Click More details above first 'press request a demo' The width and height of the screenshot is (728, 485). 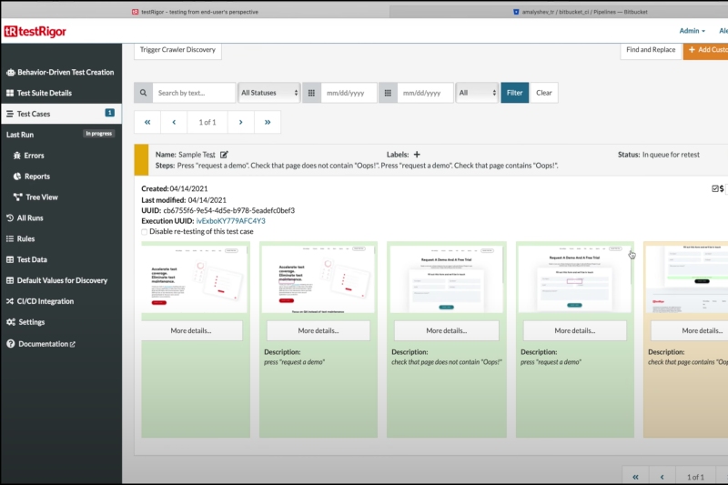point(318,331)
